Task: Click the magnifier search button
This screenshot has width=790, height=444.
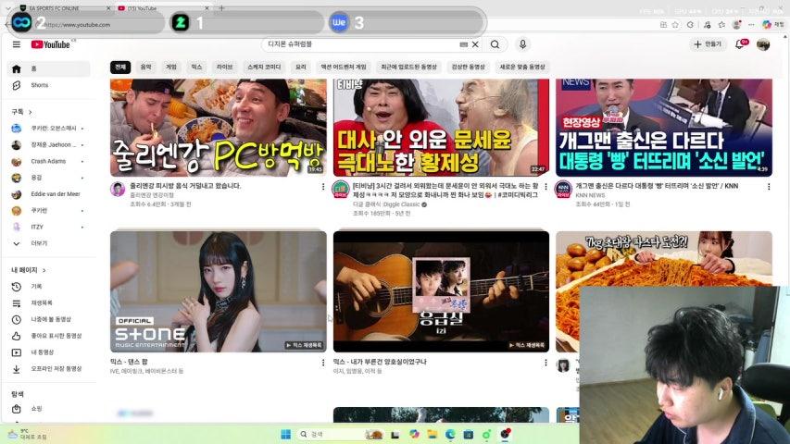Action: tap(495, 44)
